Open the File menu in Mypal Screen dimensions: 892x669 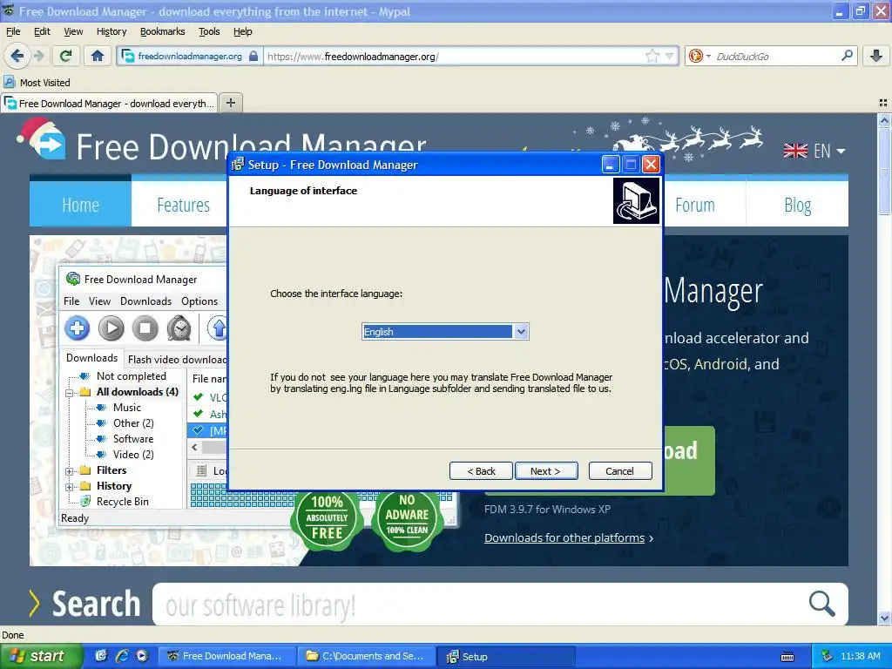pos(13,31)
